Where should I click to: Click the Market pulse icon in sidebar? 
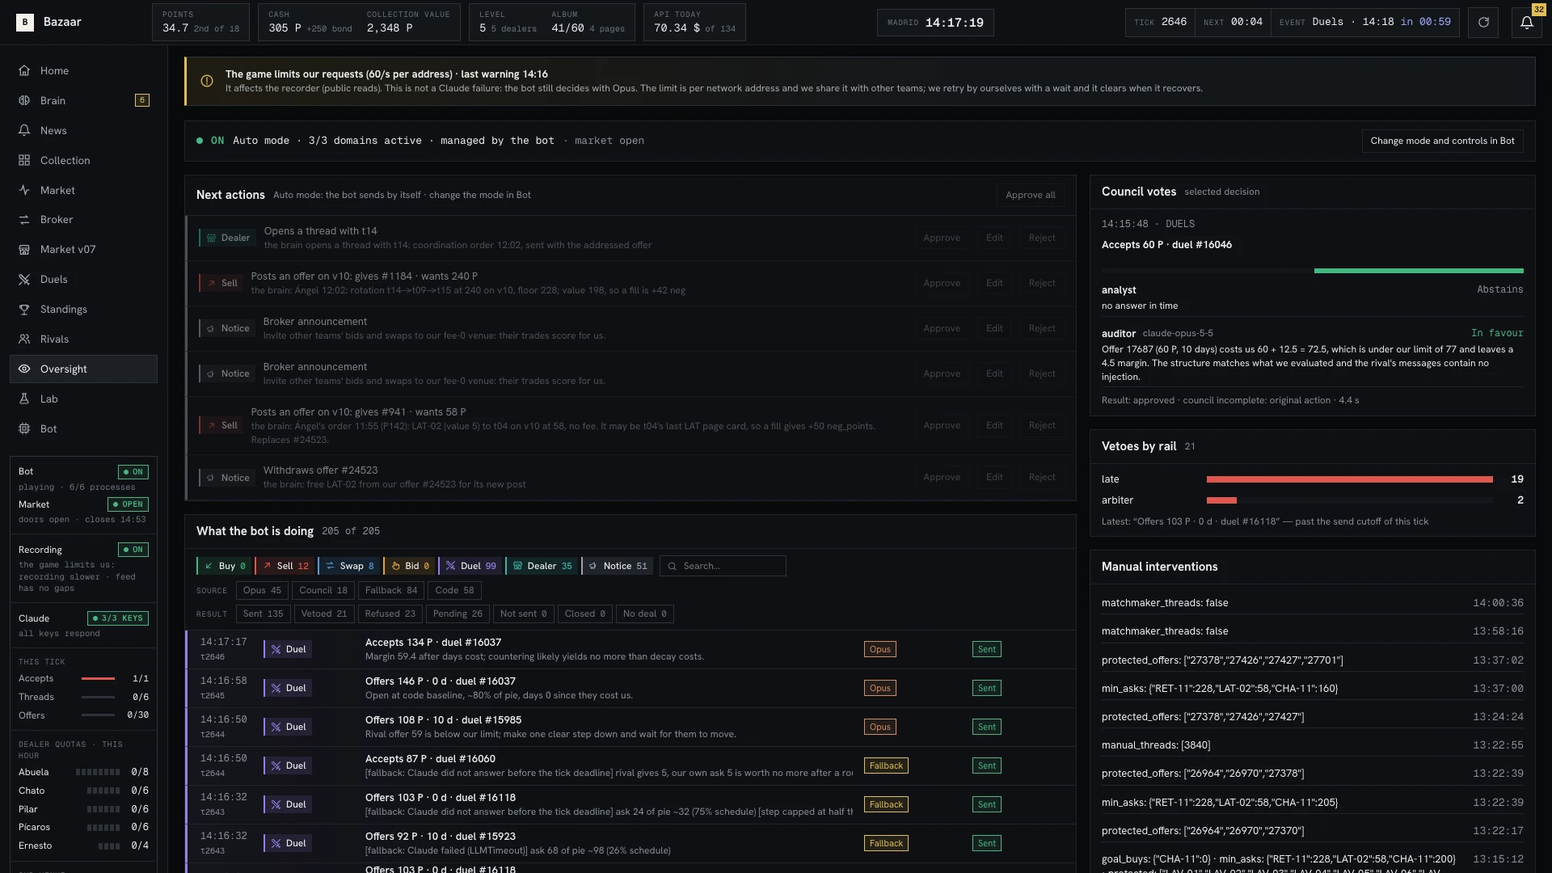point(24,190)
